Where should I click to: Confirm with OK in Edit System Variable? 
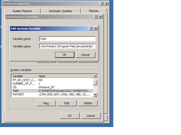click(x=65, y=55)
